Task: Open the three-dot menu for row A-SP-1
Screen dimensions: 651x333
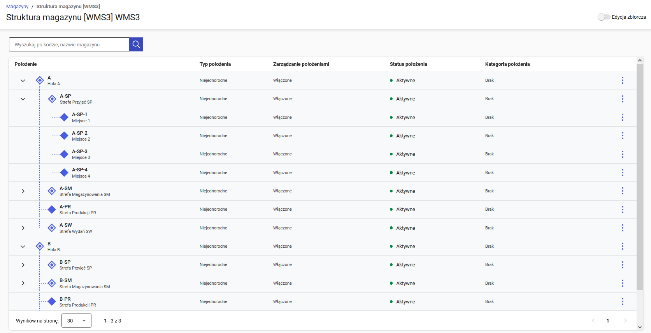Action: [622, 117]
